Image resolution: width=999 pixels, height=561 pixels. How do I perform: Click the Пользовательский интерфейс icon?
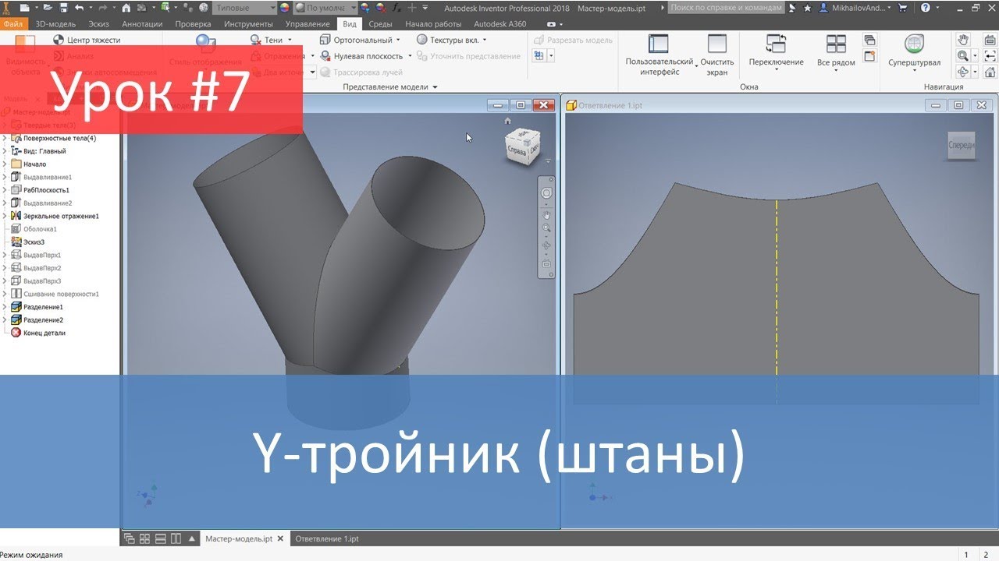[x=659, y=44]
